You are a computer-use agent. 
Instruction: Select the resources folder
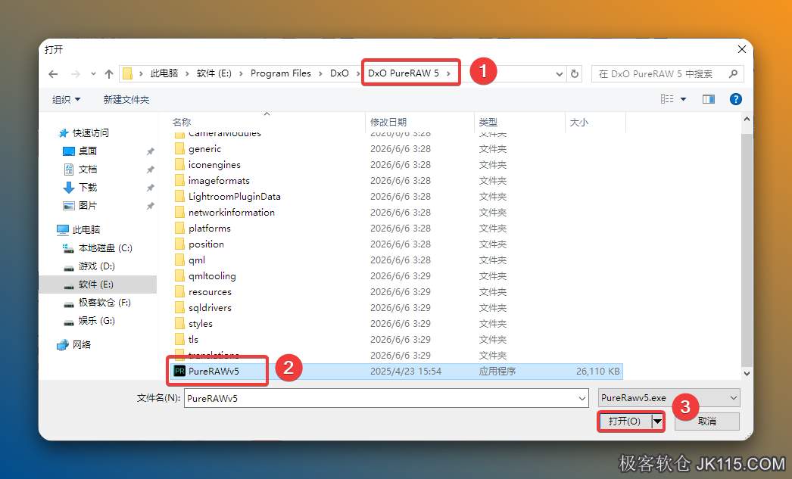[x=210, y=292]
